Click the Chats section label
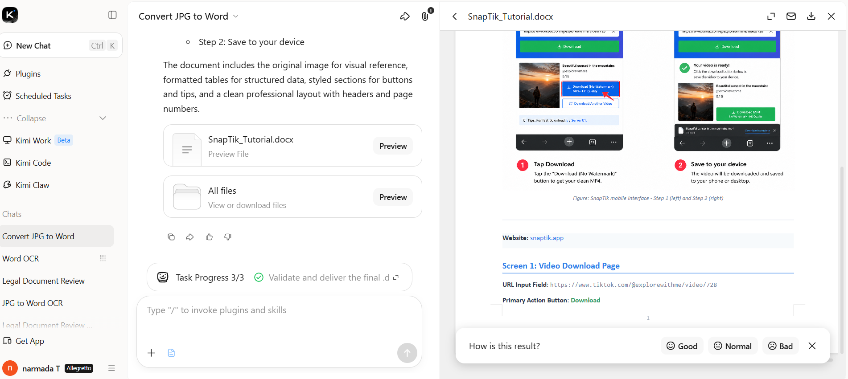848x379 pixels. click(x=12, y=214)
